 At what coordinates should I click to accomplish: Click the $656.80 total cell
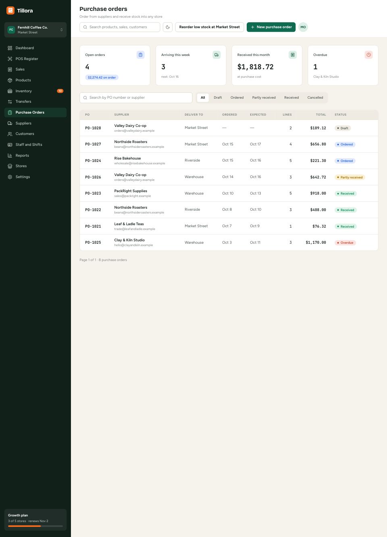pos(318,144)
